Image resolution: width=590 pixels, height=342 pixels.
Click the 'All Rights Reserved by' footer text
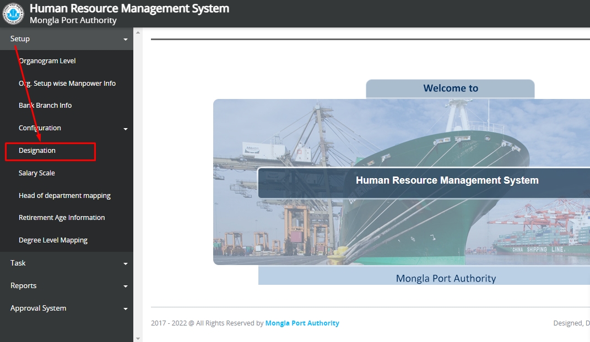(230, 323)
